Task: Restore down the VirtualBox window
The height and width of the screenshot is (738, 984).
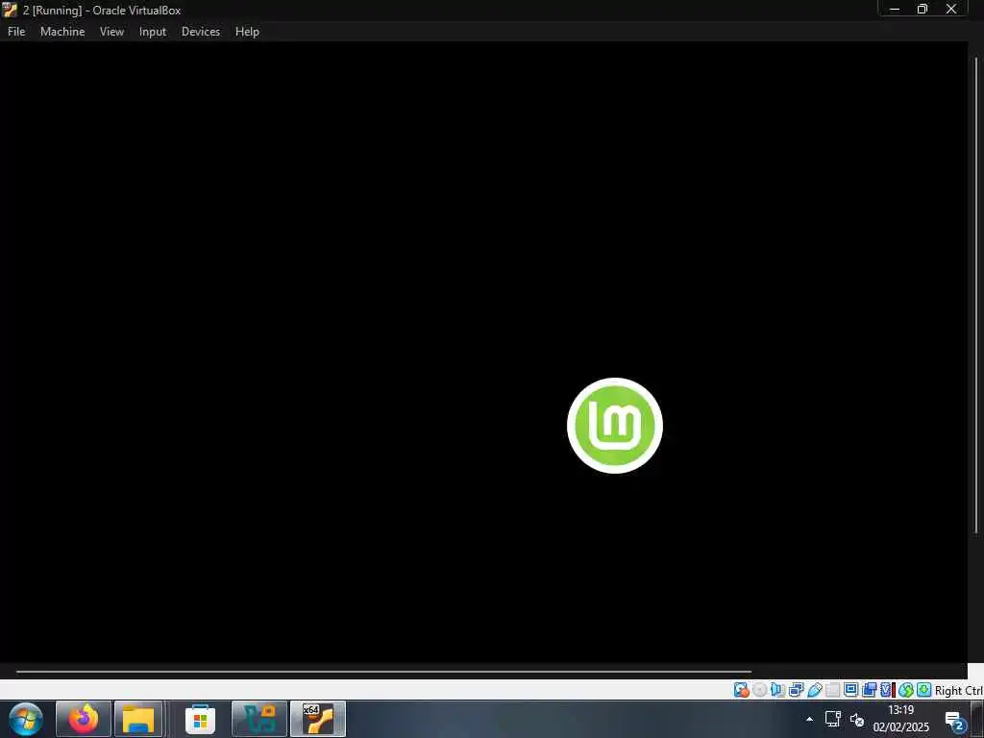Action: (922, 9)
